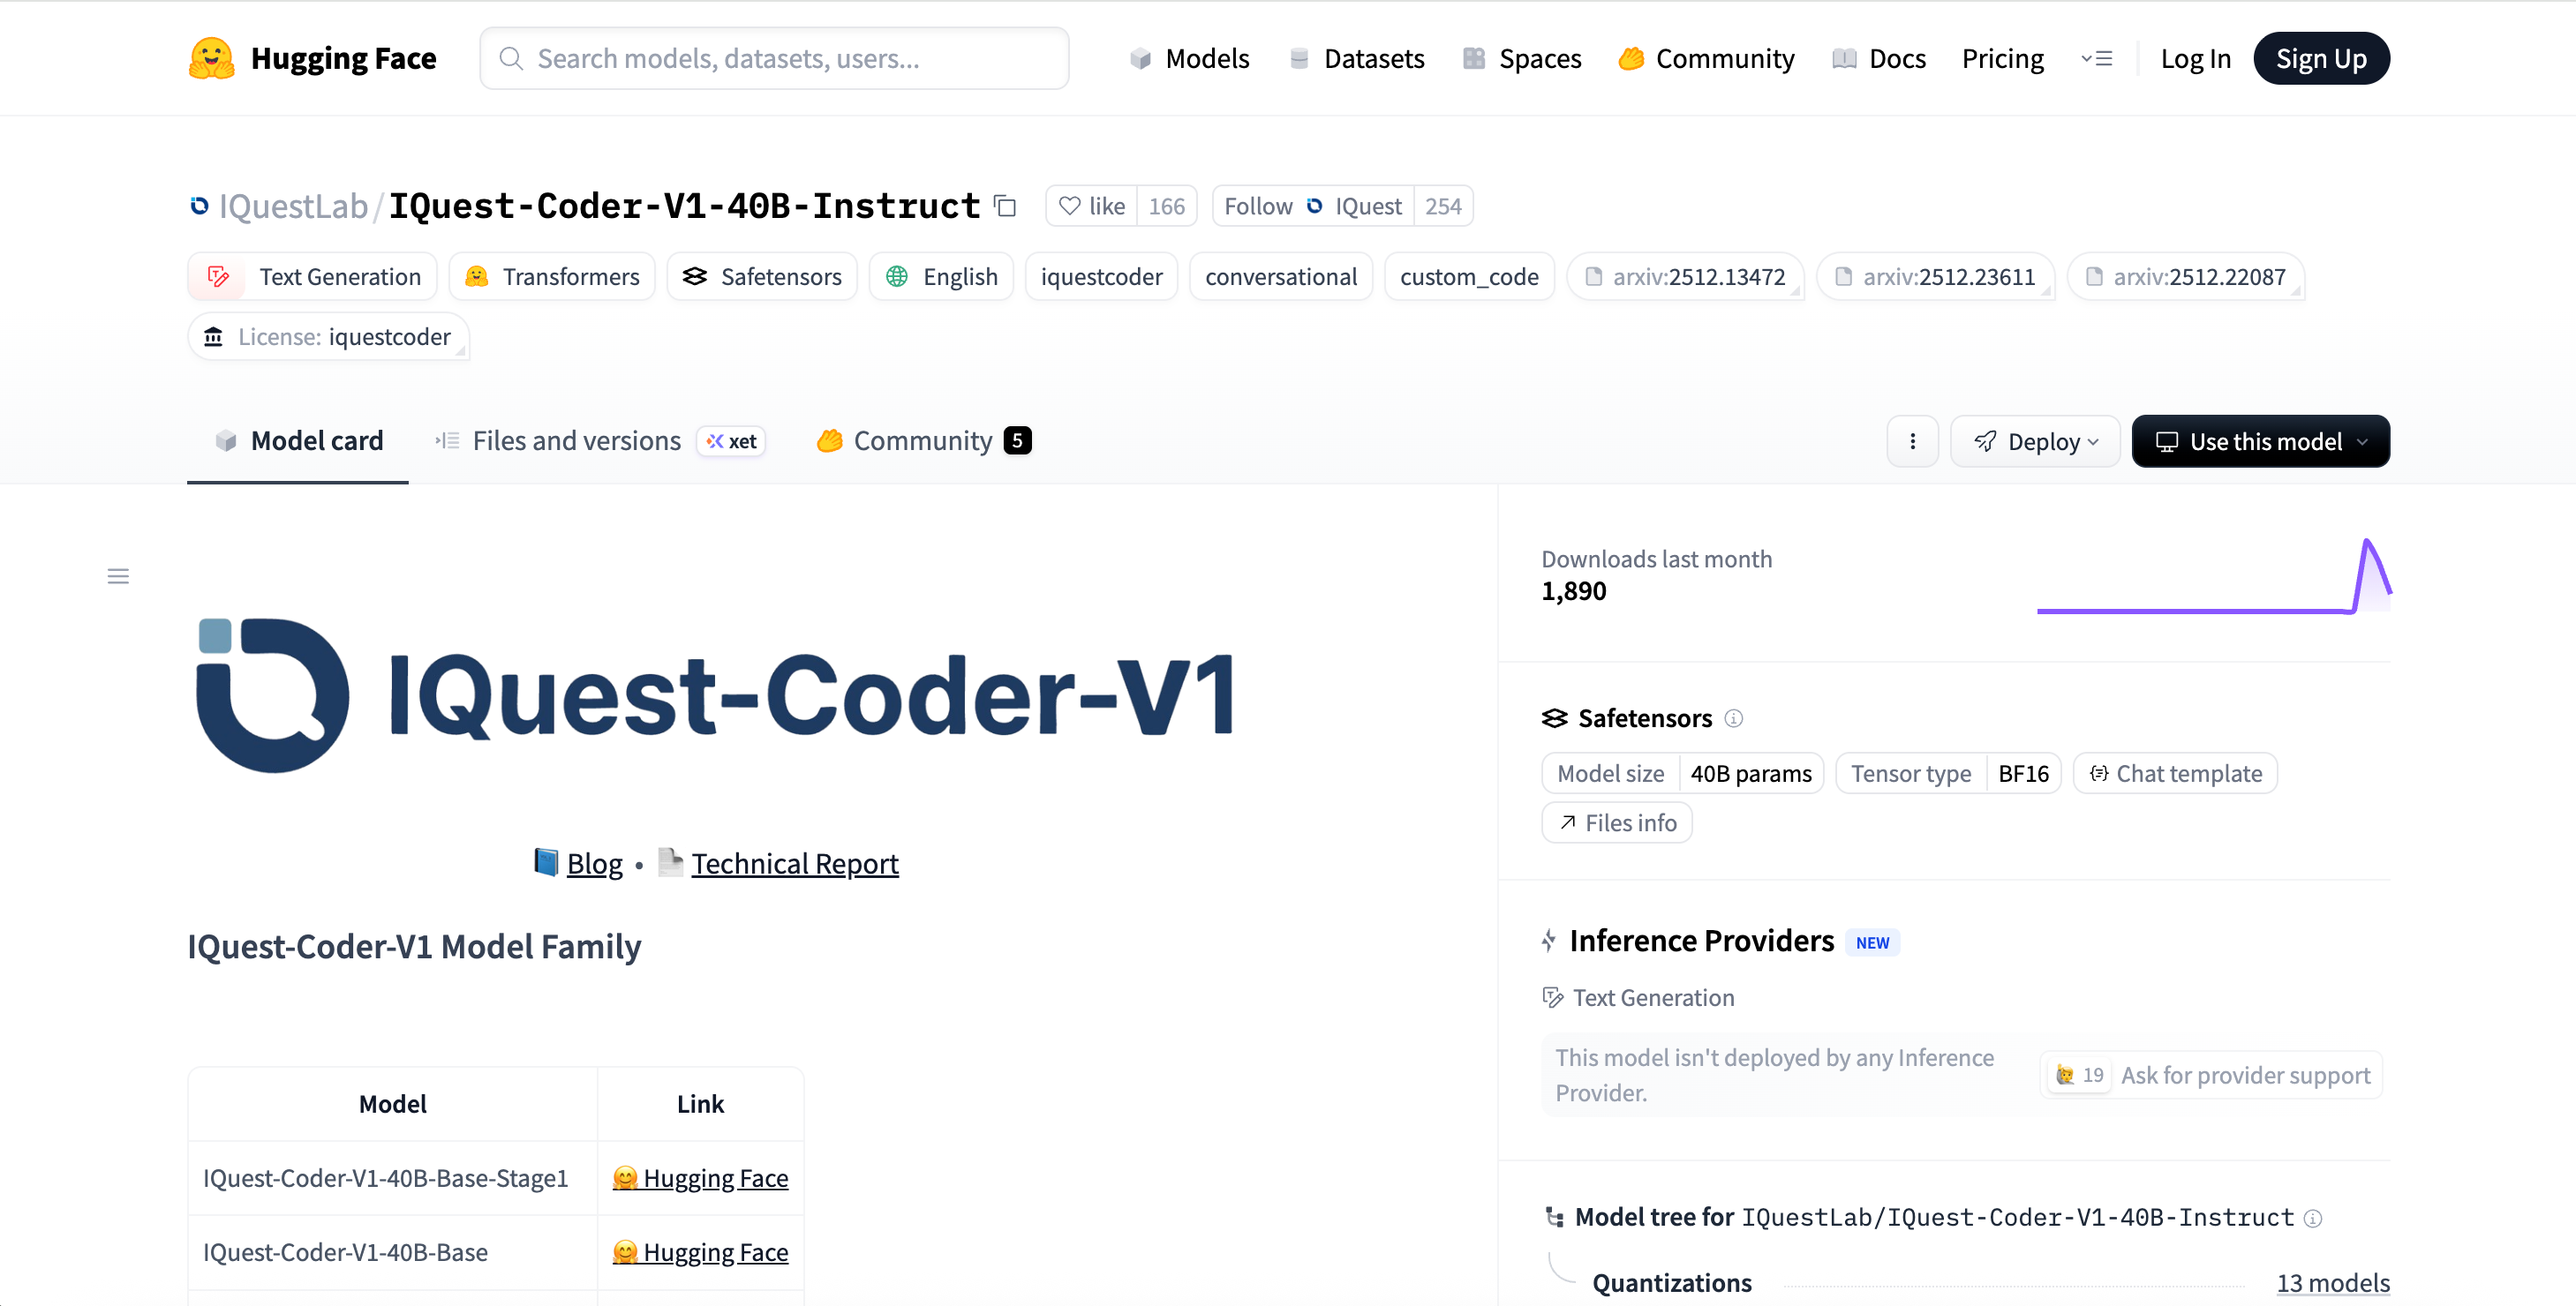Open the kebab menu next to Deploy
The width and height of the screenshot is (2576, 1306).
click(x=1913, y=440)
